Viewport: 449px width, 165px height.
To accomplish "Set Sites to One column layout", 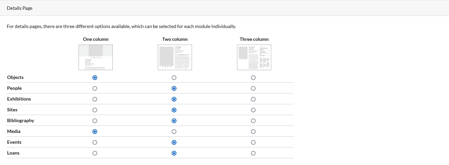I will (x=95, y=110).
